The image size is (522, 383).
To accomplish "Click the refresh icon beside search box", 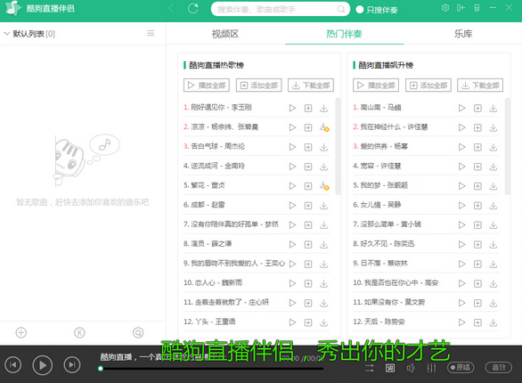I will click(x=193, y=8).
